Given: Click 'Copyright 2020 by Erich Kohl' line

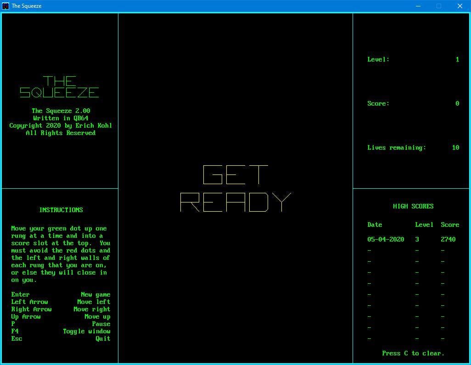Looking at the screenshot, I should coord(61,126).
